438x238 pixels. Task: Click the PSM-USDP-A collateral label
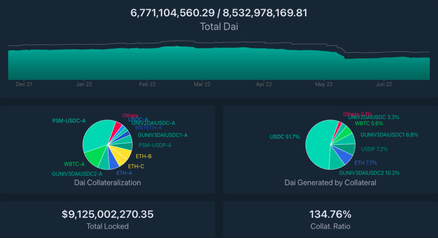pos(155,145)
